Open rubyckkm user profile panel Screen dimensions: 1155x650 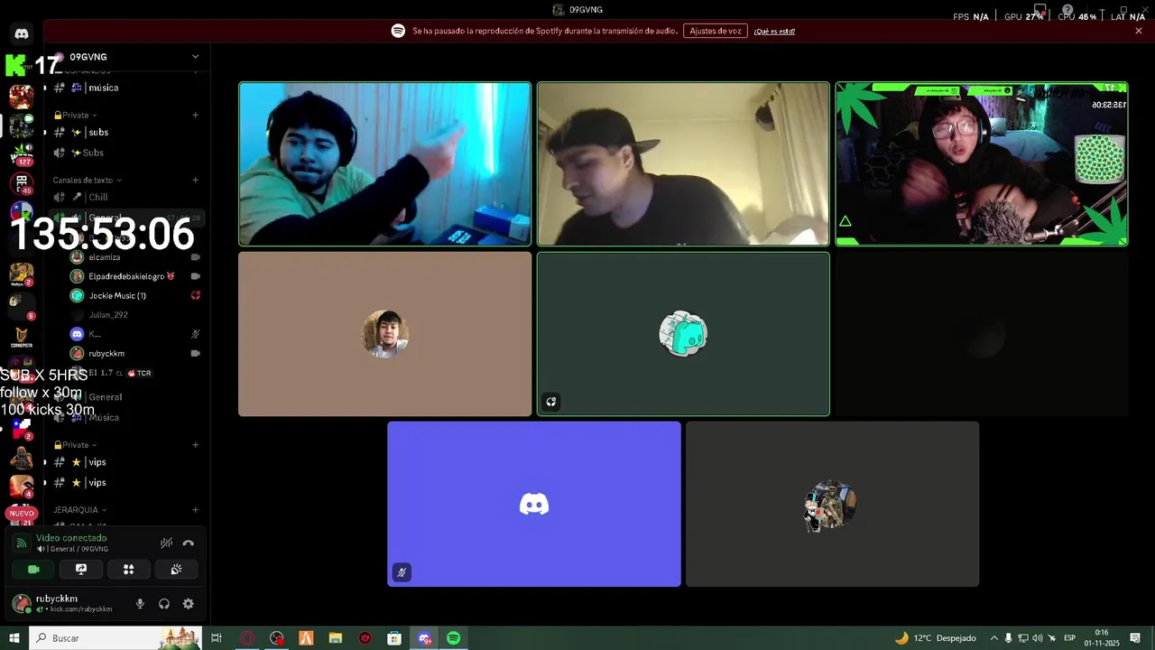(x=67, y=604)
